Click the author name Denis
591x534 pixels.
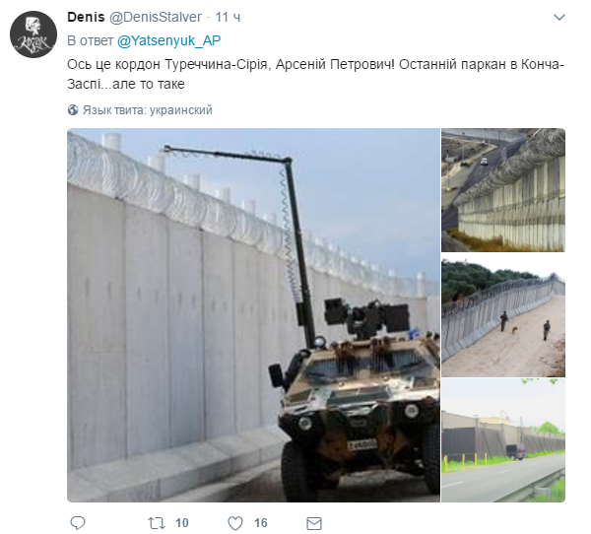(86, 17)
